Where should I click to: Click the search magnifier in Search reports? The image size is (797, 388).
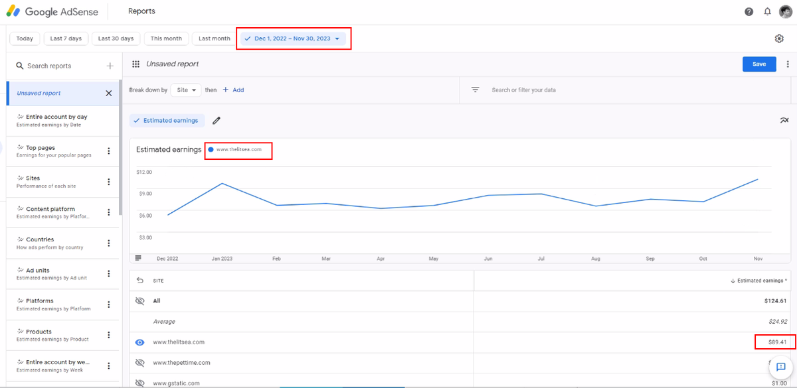pos(20,66)
